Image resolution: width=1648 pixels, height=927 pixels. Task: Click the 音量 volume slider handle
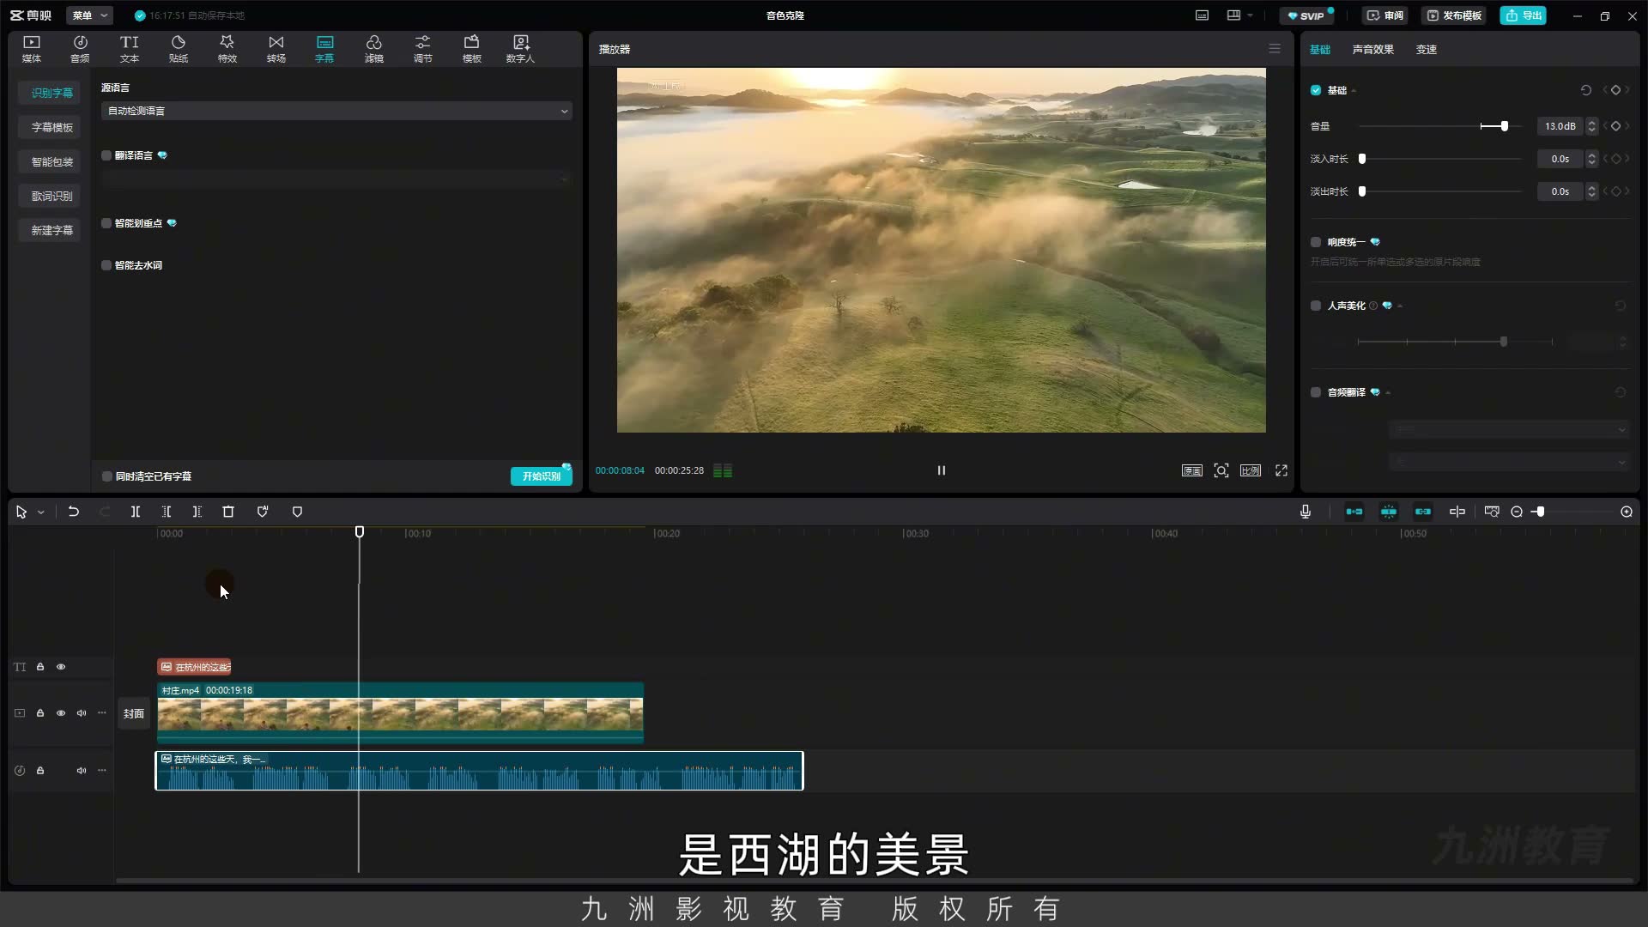pos(1504,126)
